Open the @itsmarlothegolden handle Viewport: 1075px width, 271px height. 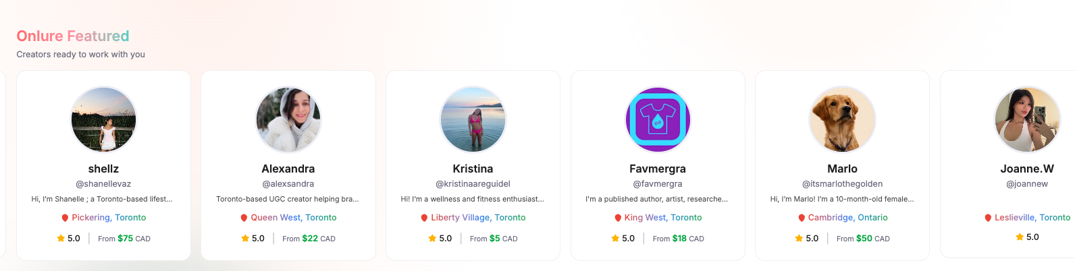842,183
